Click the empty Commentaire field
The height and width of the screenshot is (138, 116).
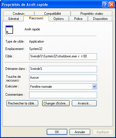pos(63,95)
